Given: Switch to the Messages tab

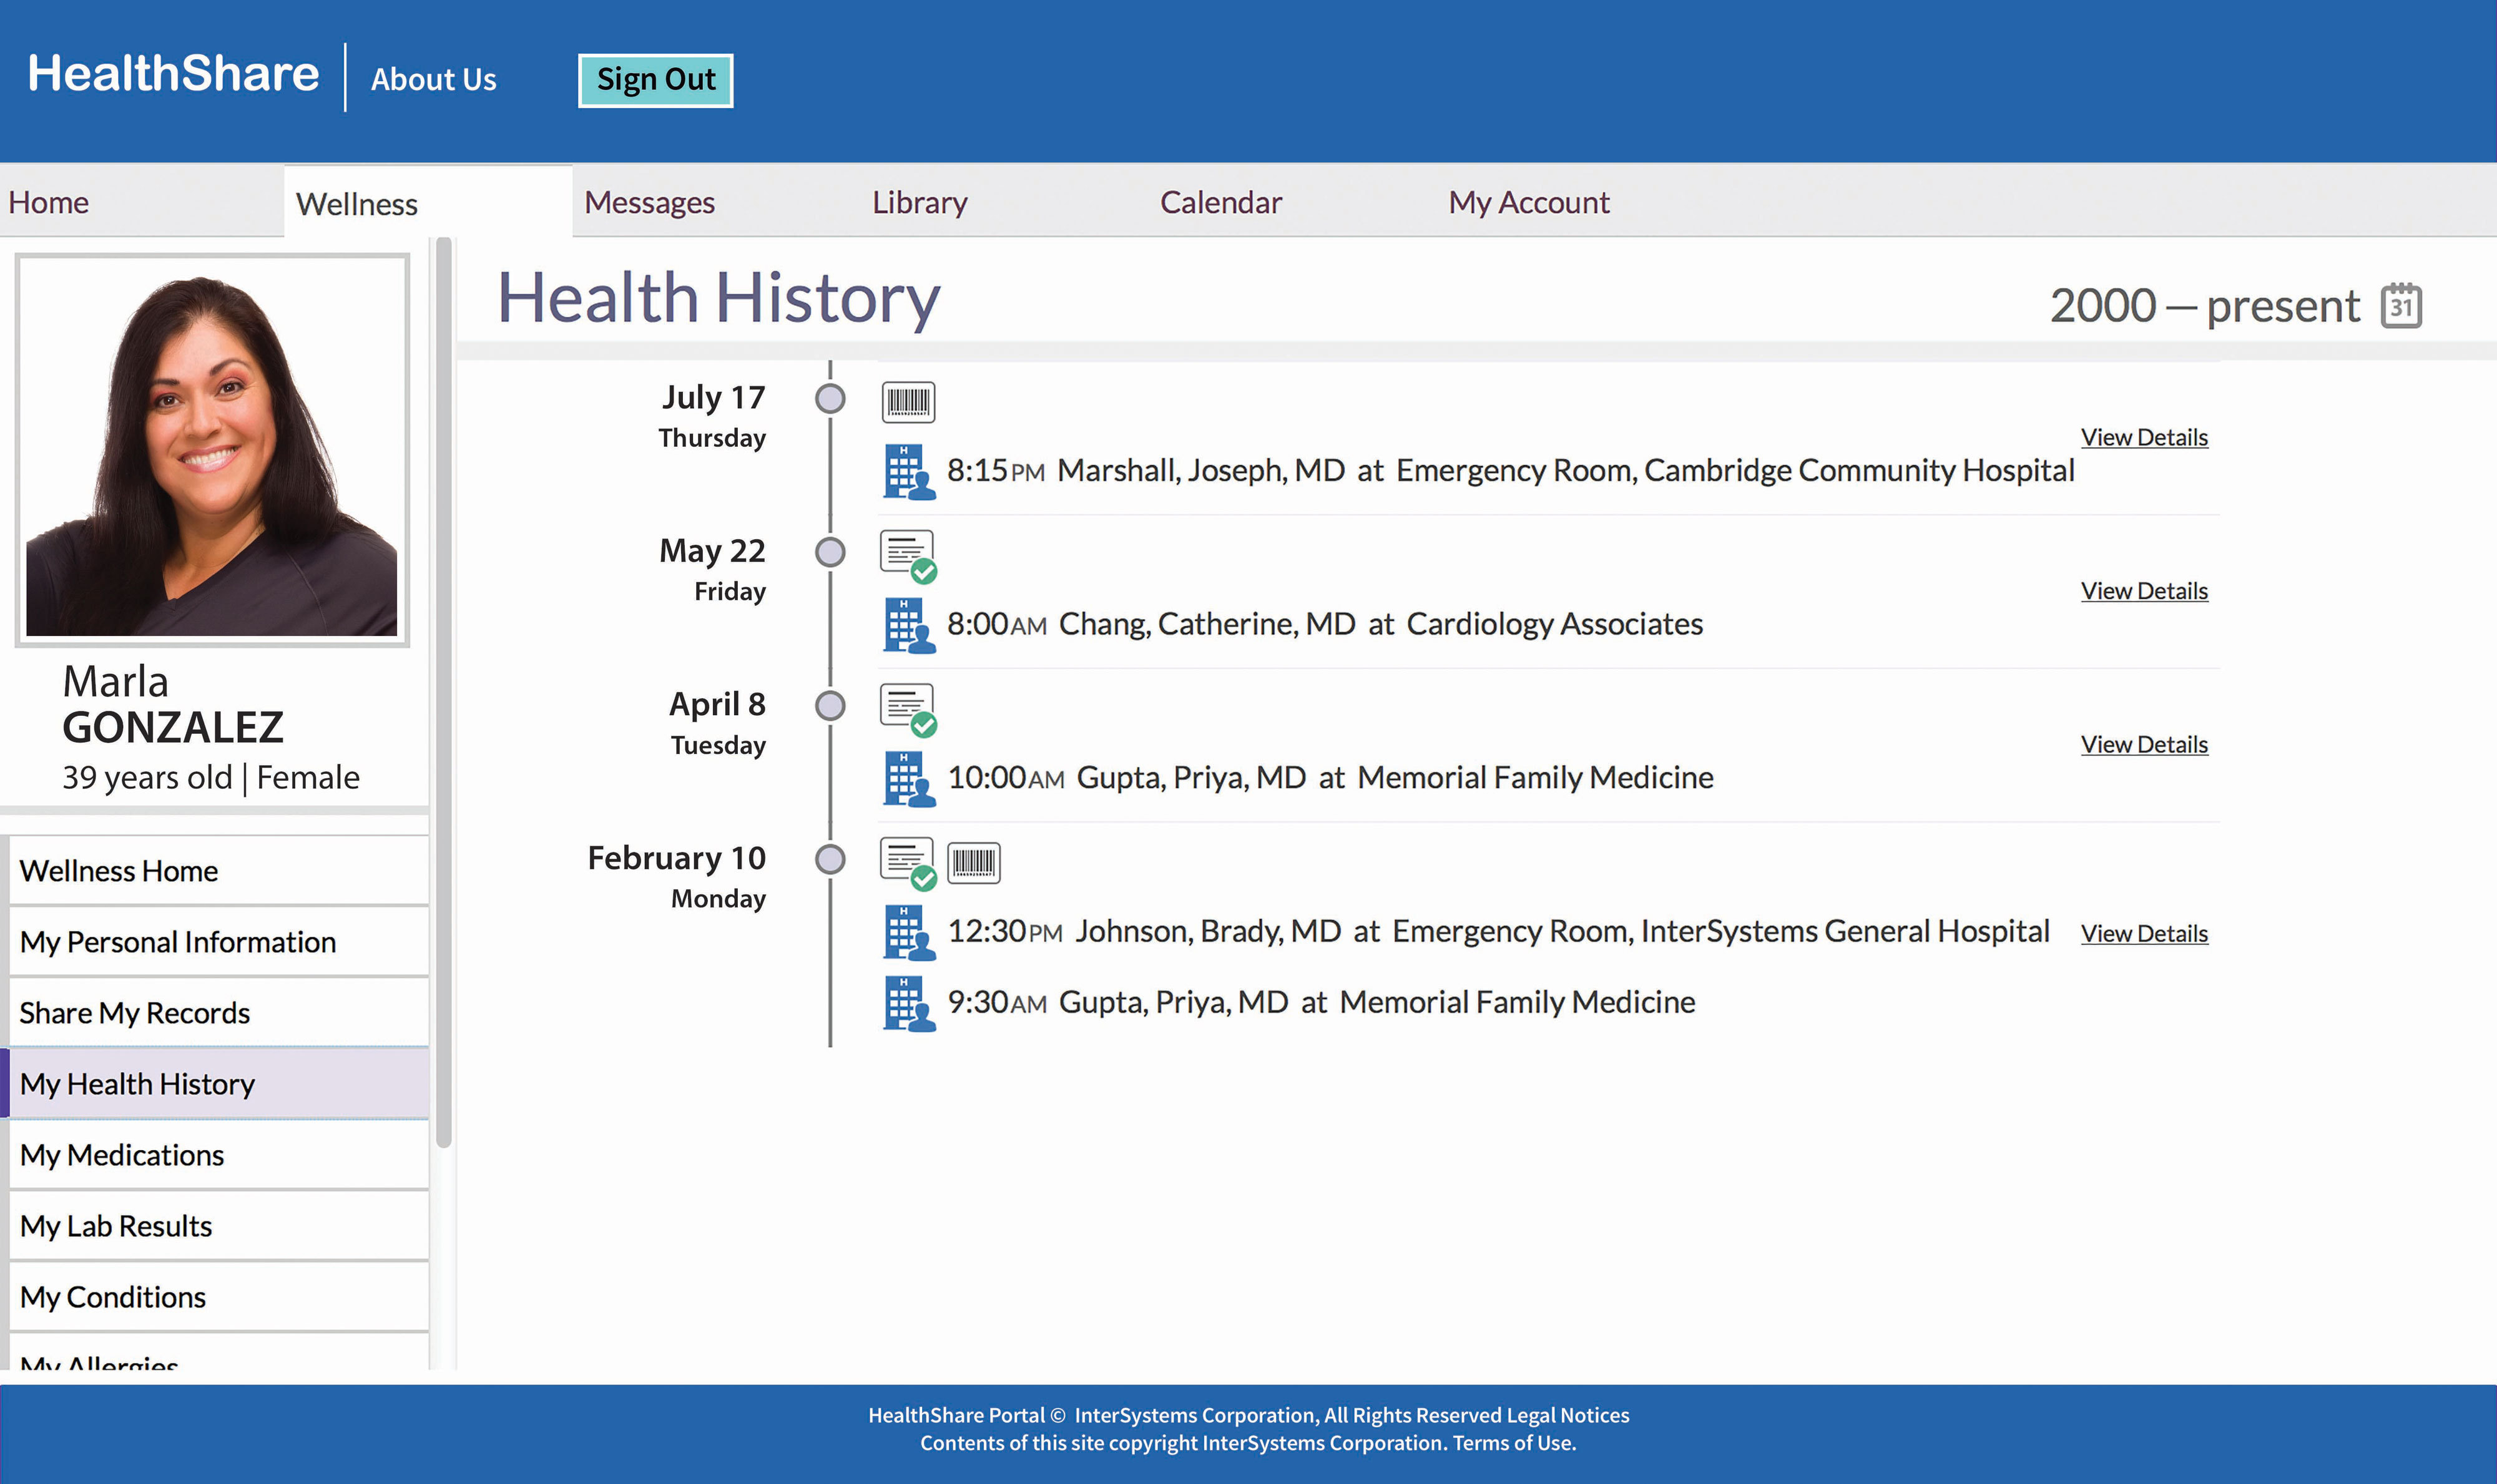Looking at the screenshot, I should click(650, 202).
